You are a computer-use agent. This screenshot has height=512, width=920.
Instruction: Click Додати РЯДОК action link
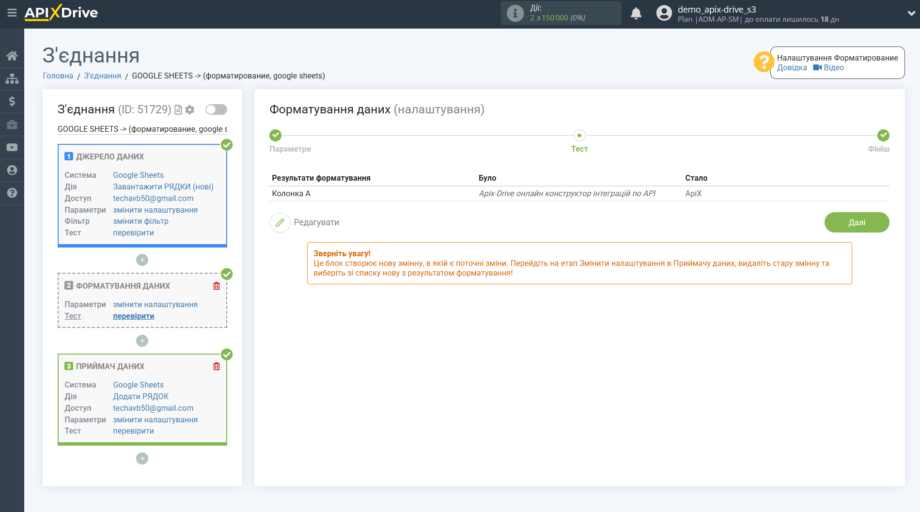[x=140, y=396]
